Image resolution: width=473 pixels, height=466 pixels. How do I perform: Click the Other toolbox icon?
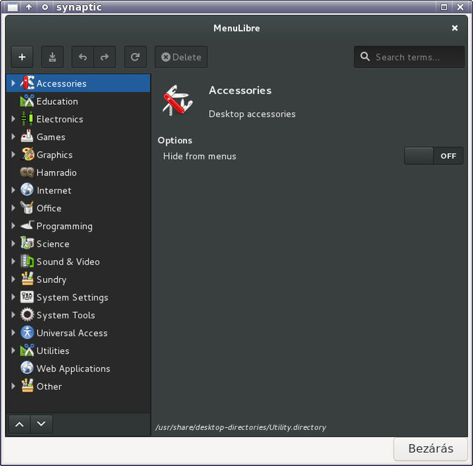27,386
